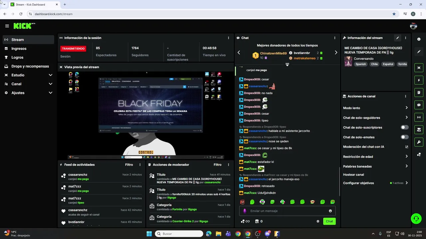Open Logros in the left sidebar
This screenshot has height=239, width=426.
tap(28, 57)
